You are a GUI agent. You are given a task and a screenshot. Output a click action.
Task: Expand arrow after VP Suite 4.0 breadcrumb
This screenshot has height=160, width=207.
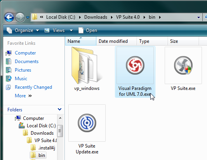(144, 18)
